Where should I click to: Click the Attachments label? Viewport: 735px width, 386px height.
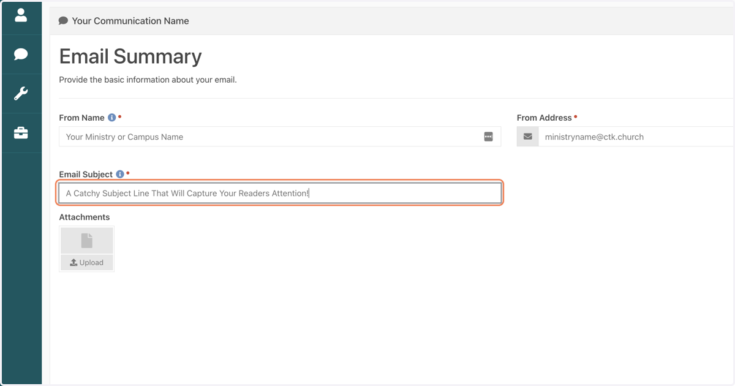[85, 217]
